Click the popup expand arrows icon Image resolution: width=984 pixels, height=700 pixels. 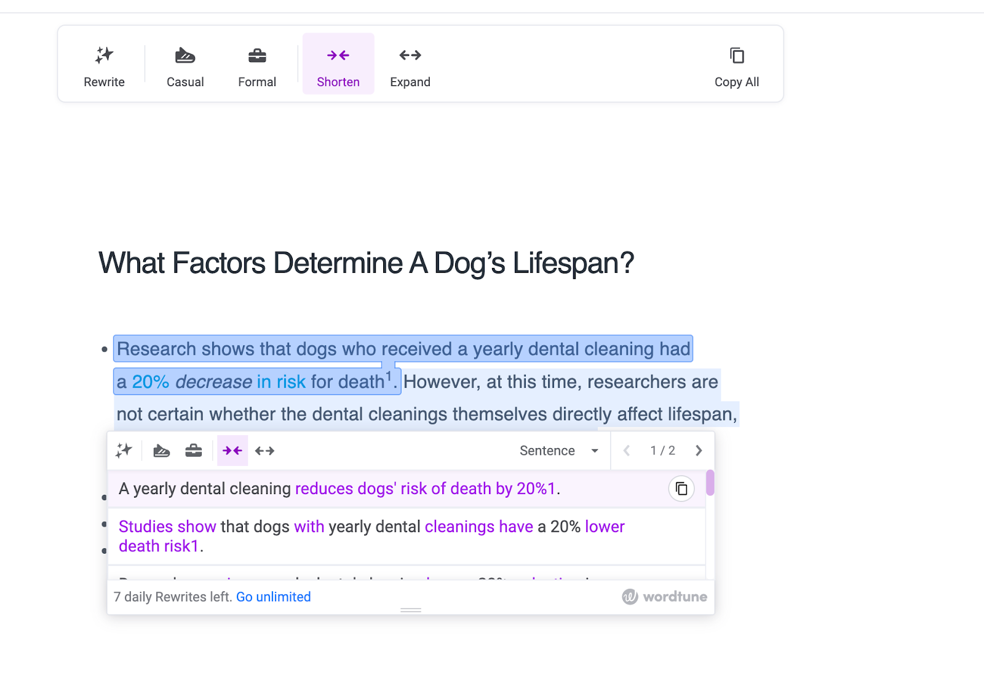point(265,450)
